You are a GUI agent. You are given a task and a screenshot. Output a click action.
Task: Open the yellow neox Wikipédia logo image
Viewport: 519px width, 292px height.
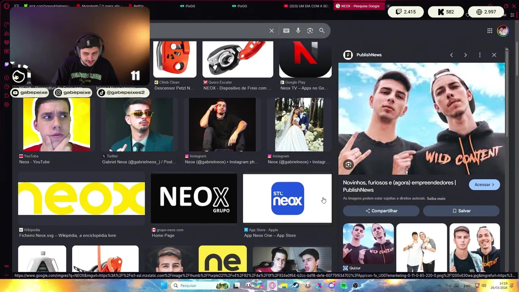(x=81, y=199)
